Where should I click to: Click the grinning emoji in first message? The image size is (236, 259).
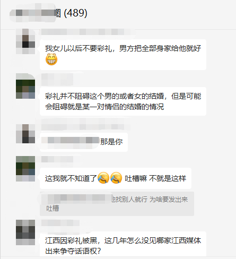[x=51, y=59]
